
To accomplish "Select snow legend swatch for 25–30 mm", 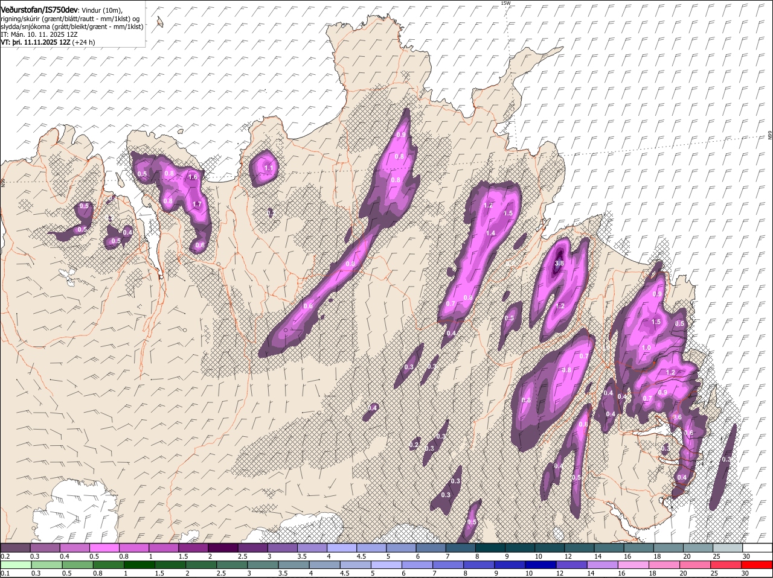I will click(728, 547).
